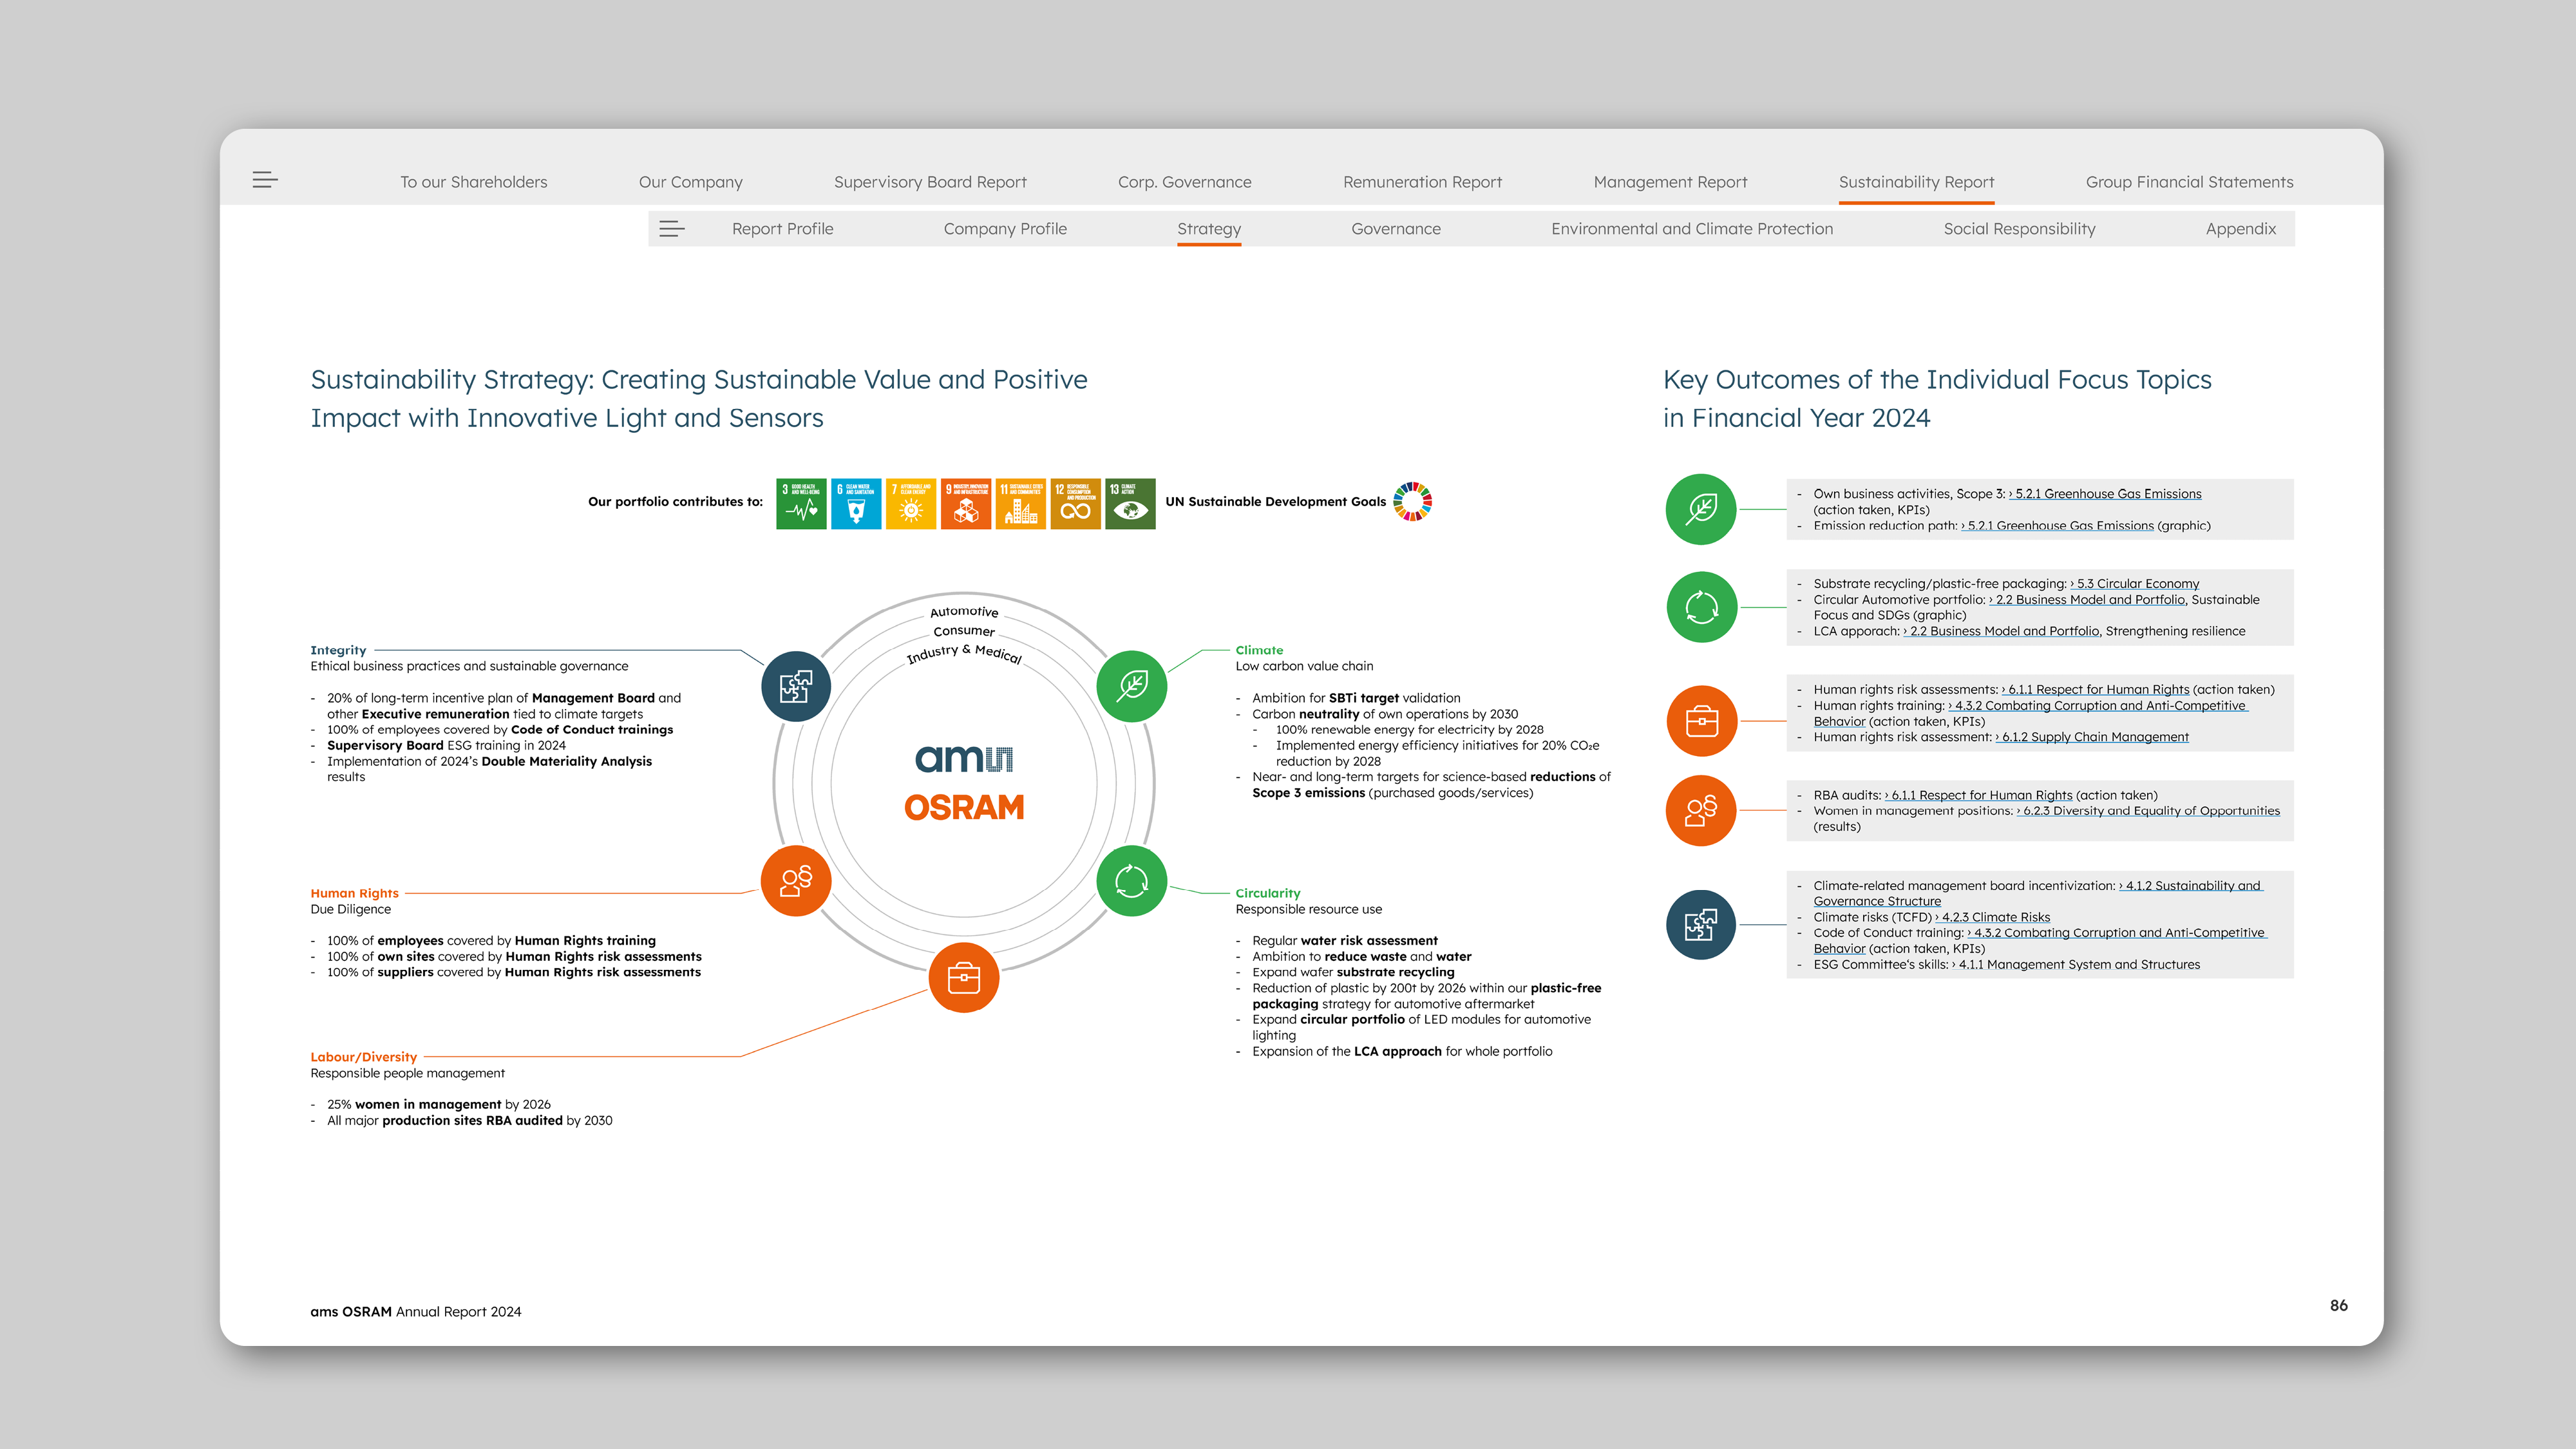Open Environmental and Climate Protection sub-tab
This screenshot has height=1449, width=2576.
1692,229
